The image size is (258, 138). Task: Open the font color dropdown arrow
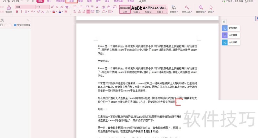pos(62,12)
